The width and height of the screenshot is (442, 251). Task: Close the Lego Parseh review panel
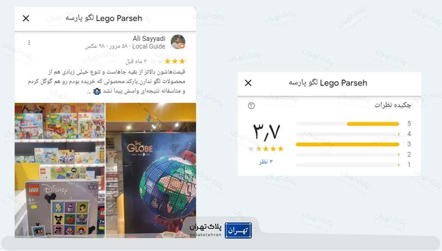[26, 18]
